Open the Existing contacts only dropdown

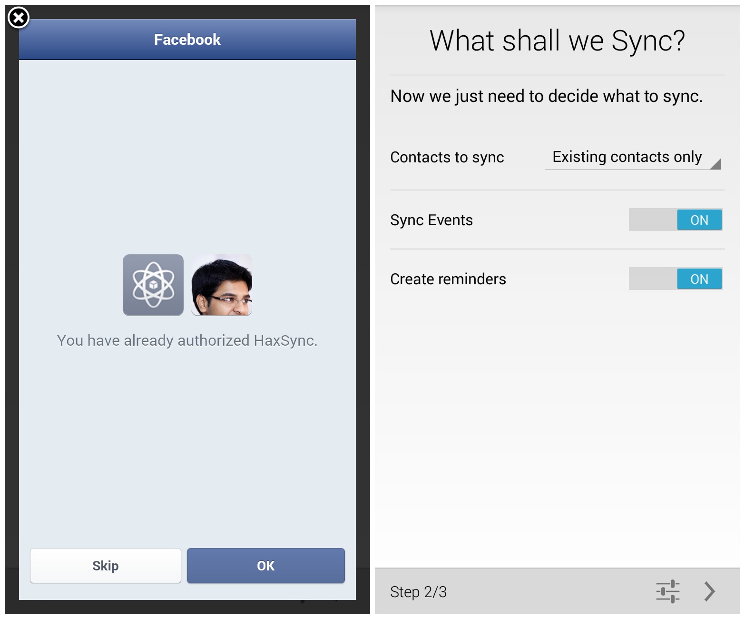[627, 157]
